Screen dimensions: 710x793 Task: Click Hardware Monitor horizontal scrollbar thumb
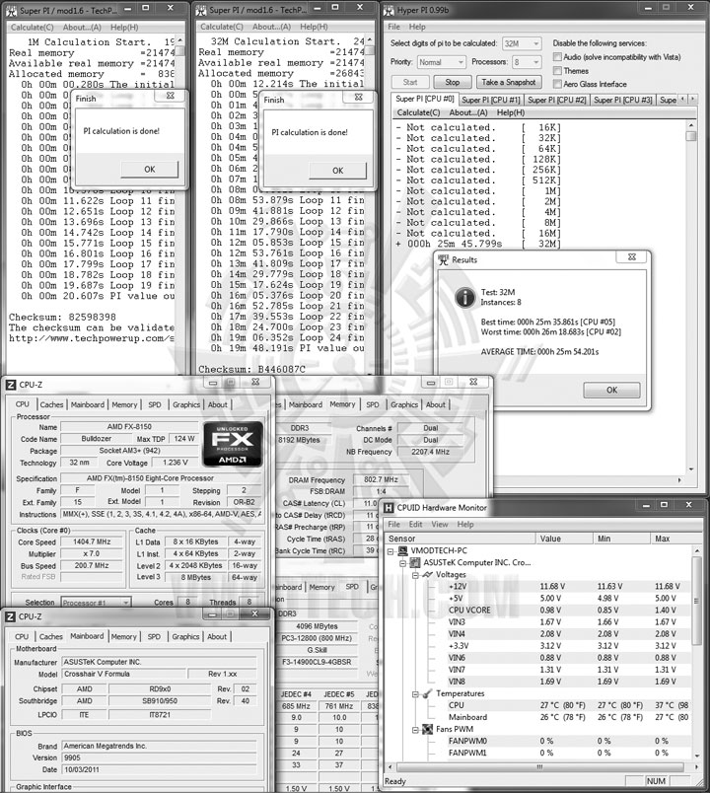click(x=539, y=767)
